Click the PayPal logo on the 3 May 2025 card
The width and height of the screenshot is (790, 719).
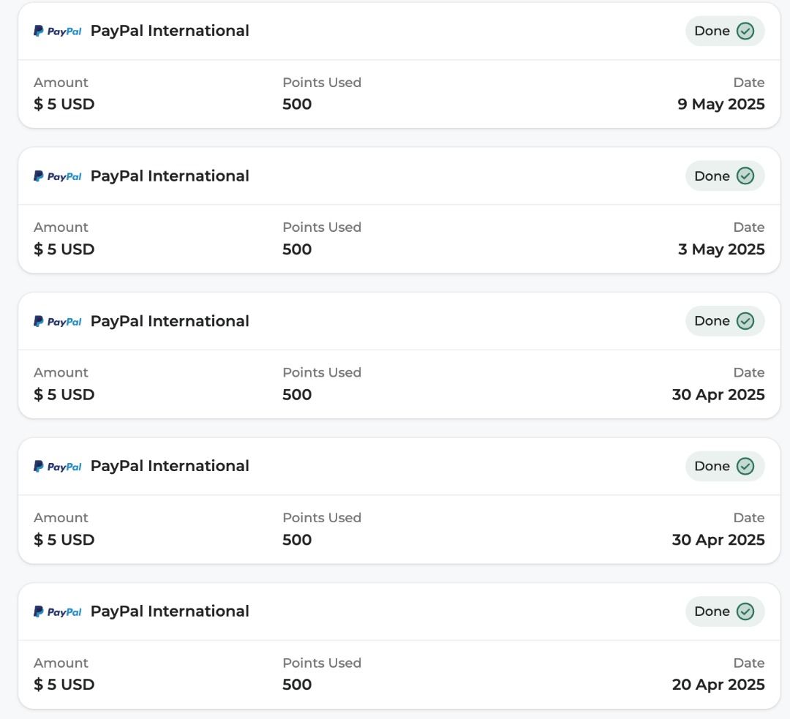pos(57,176)
